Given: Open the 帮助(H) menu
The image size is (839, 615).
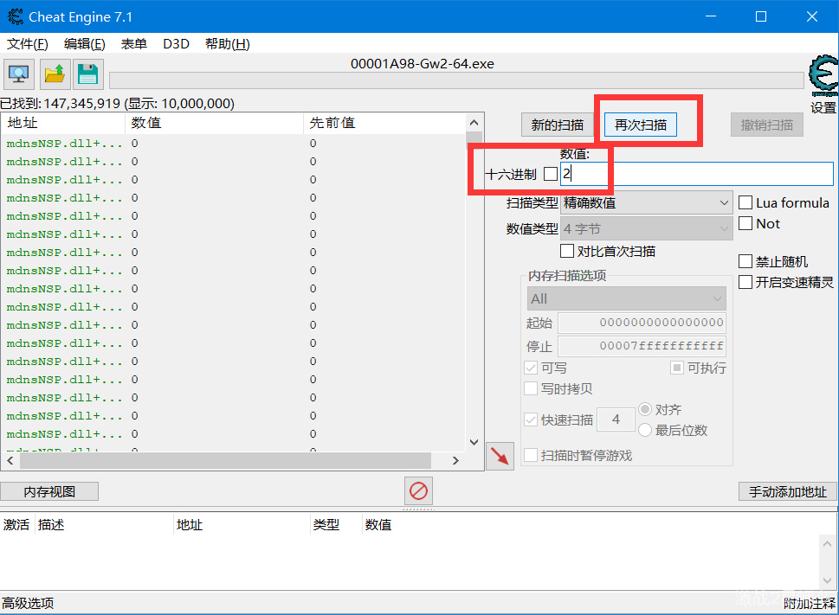Looking at the screenshot, I should pyautogui.click(x=228, y=44).
